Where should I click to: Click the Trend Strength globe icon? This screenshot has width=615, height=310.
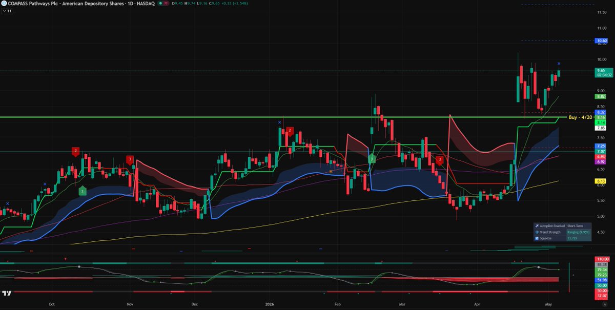[537, 232]
